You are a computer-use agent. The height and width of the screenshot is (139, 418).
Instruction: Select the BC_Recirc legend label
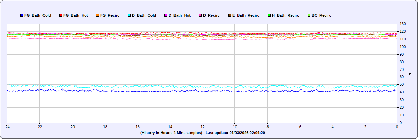[322, 16]
